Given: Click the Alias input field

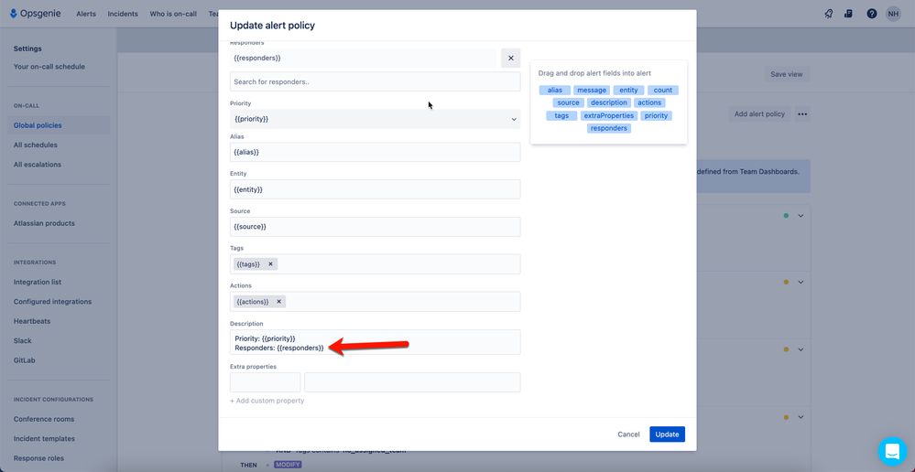Looking at the screenshot, I should pos(376,152).
